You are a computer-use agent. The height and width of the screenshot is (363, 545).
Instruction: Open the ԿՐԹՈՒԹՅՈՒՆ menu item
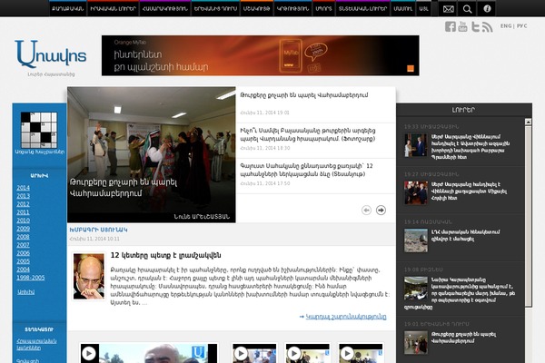point(293,9)
